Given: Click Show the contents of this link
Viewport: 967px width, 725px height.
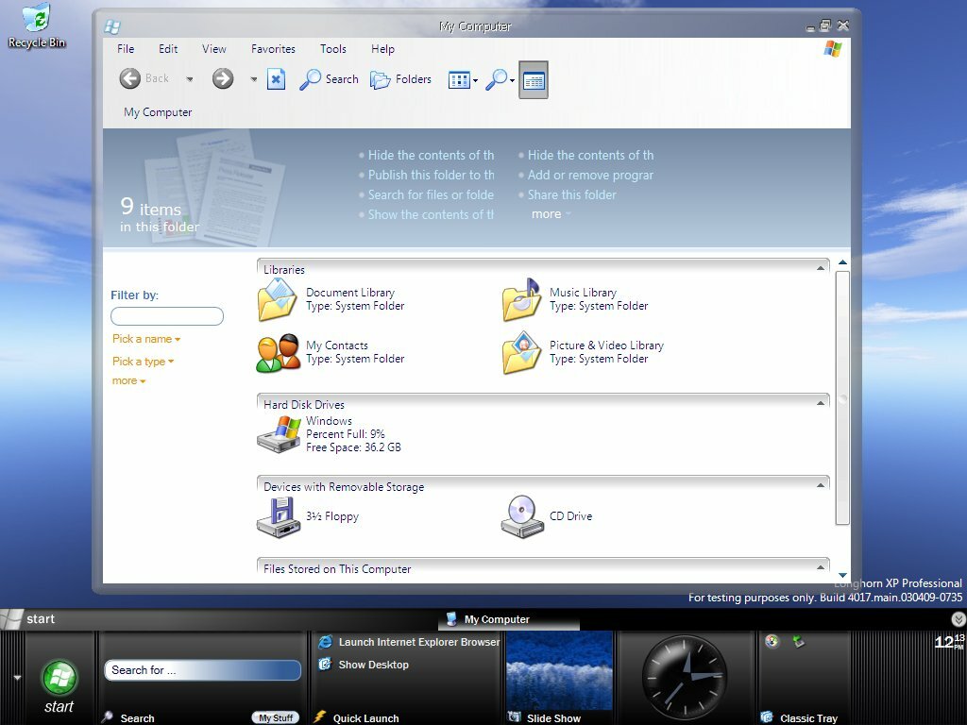Looking at the screenshot, I should click(x=431, y=214).
